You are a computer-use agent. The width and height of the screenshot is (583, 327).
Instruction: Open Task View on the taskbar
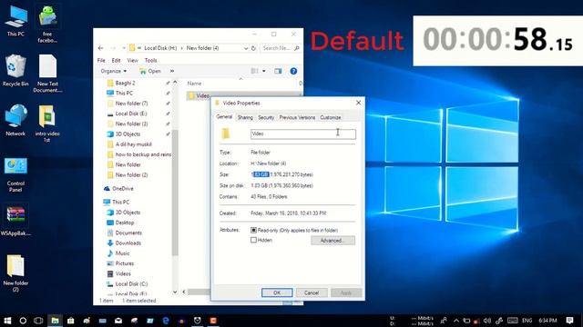click(x=38, y=321)
